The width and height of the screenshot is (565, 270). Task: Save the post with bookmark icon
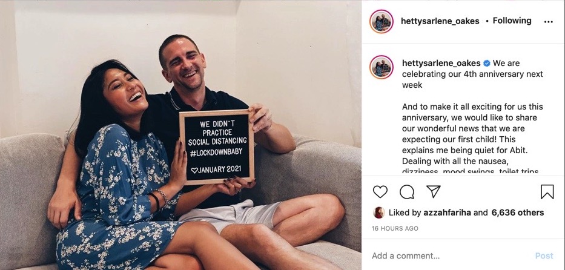[547, 192]
